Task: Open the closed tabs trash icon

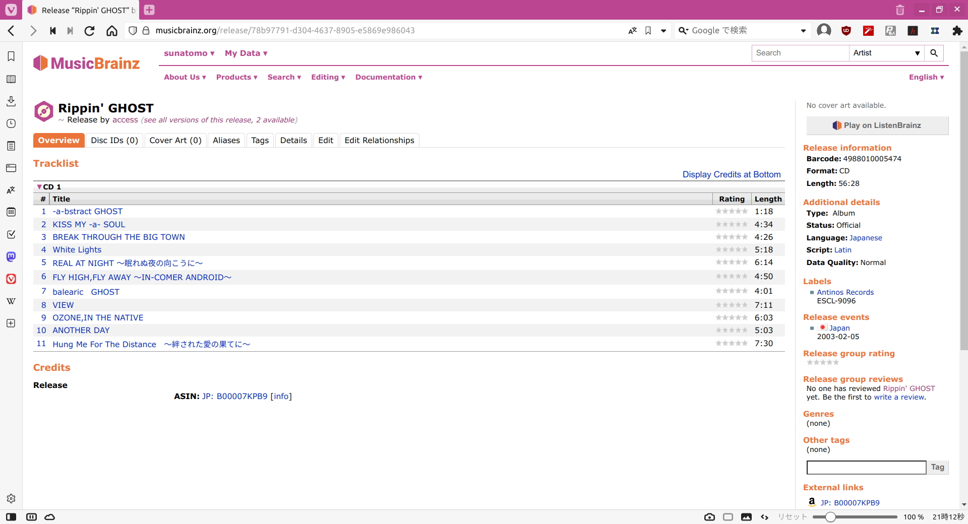Action: (900, 10)
